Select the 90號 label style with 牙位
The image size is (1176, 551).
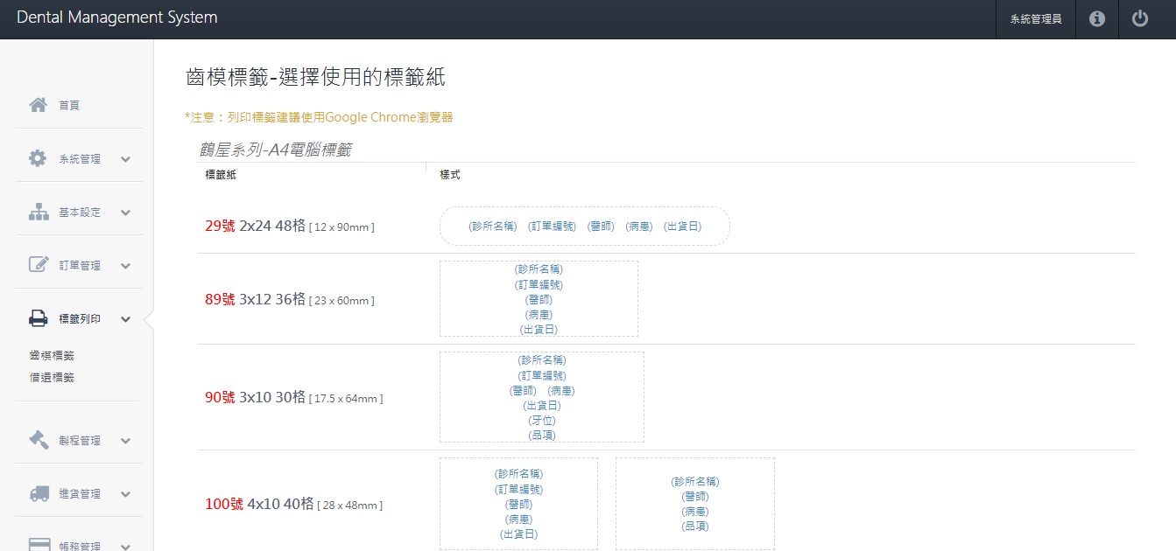[x=542, y=397]
